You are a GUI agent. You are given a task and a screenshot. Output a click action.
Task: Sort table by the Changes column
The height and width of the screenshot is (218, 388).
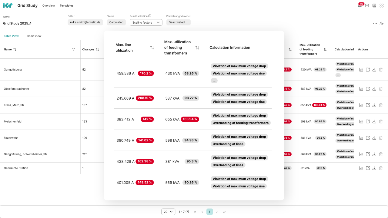click(x=97, y=49)
